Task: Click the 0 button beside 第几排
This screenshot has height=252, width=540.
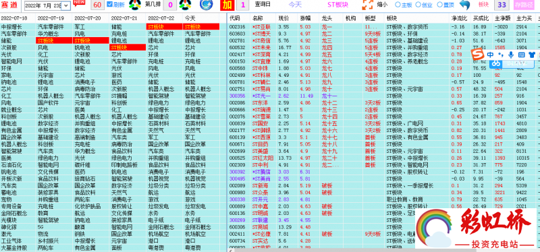Action: 171,5
